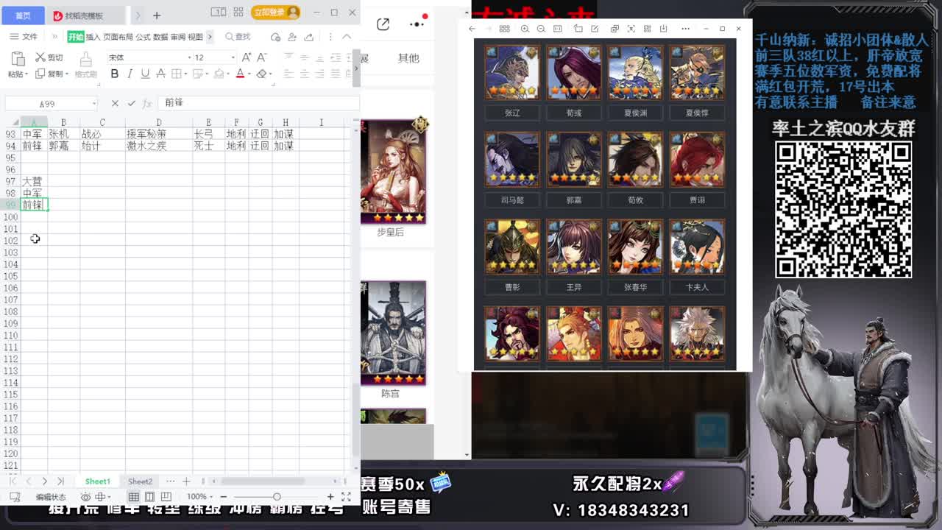Apply bold formatting
Screen dimensions: 942x530
pyautogui.click(x=115, y=74)
